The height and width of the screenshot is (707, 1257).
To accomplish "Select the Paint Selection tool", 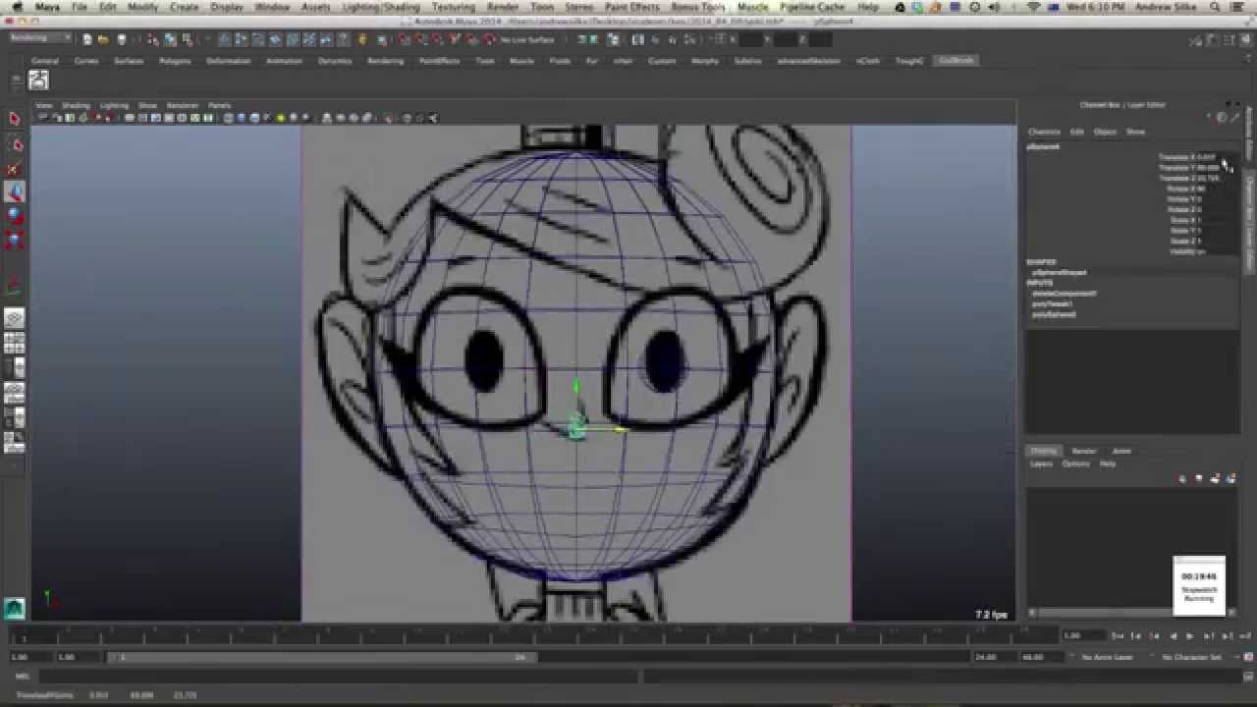I will [14, 169].
